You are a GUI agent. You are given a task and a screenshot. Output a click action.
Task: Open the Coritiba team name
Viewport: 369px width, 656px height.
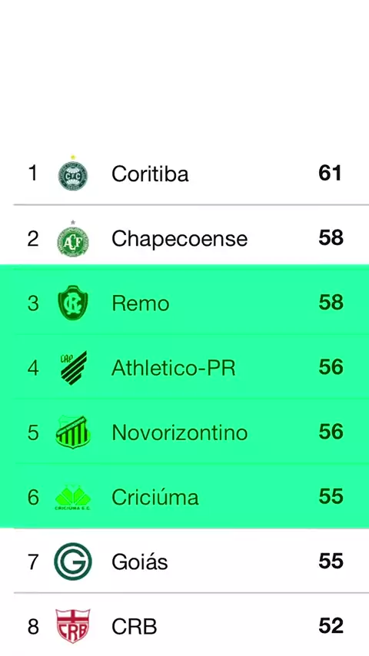tap(150, 174)
